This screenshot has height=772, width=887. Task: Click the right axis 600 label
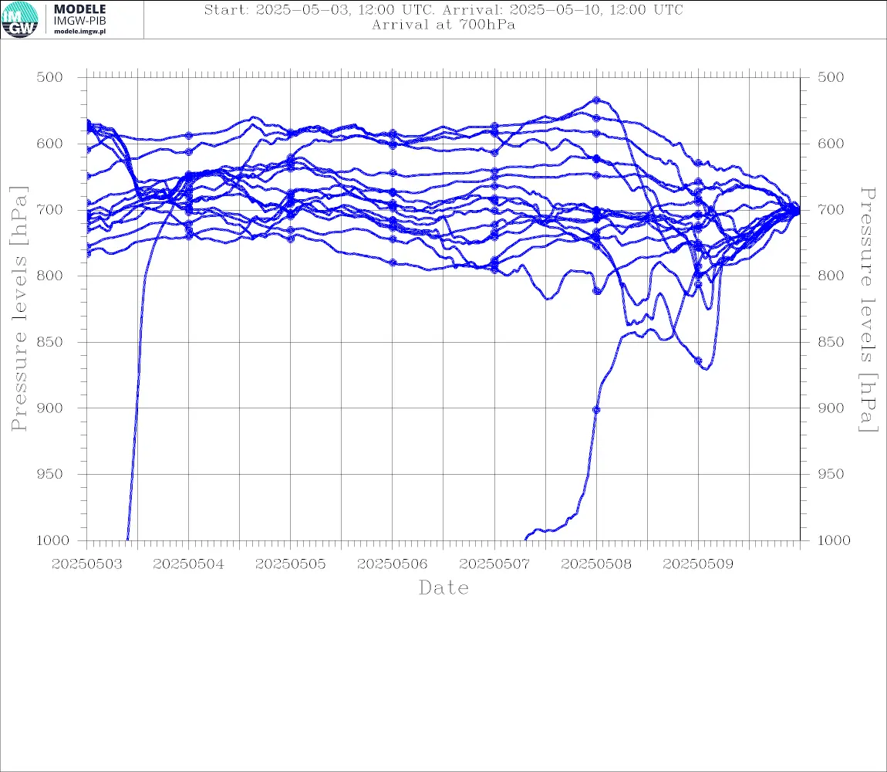[831, 144]
